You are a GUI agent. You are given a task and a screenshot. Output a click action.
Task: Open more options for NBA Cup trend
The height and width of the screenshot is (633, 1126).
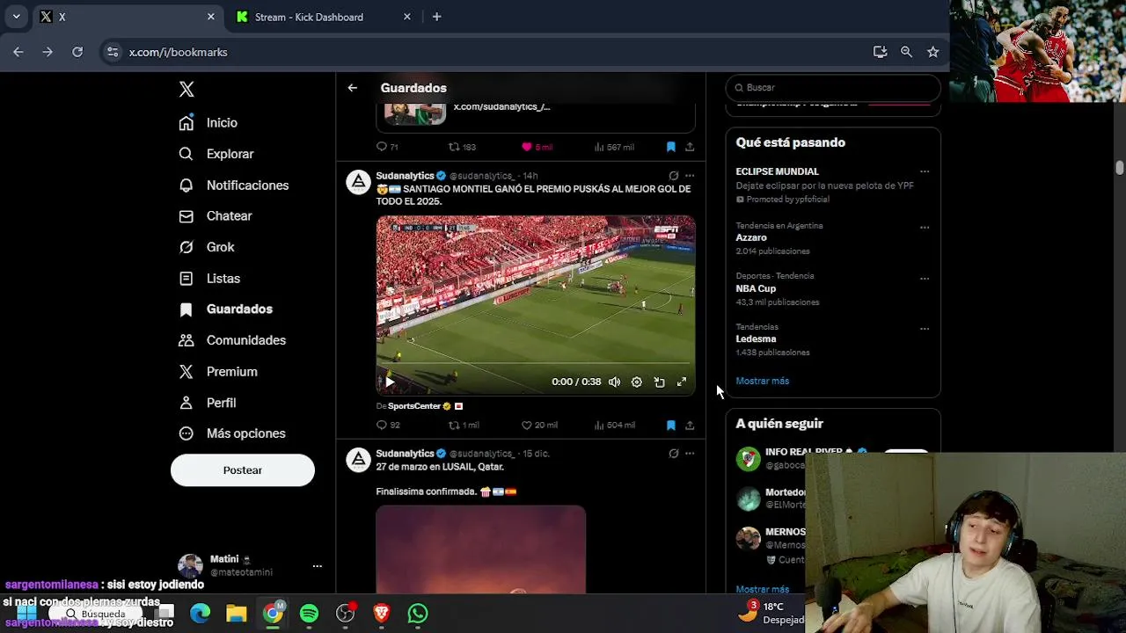[925, 278]
